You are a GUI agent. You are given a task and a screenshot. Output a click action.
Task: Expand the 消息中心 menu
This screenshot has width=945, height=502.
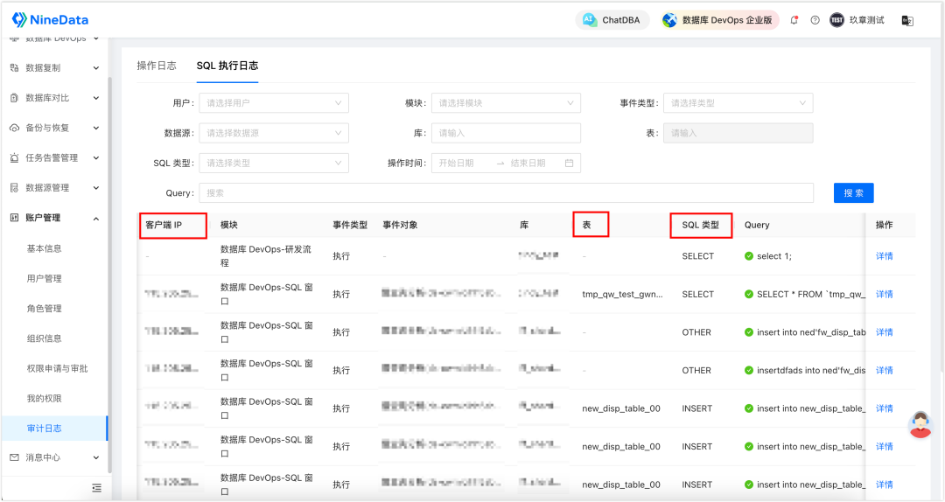pyautogui.click(x=96, y=458)
